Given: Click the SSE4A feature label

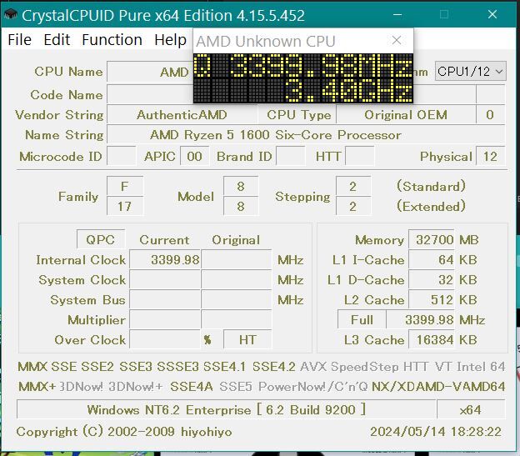Looking at the screenshot, I should pyautogui.click(x=192, y=386).
